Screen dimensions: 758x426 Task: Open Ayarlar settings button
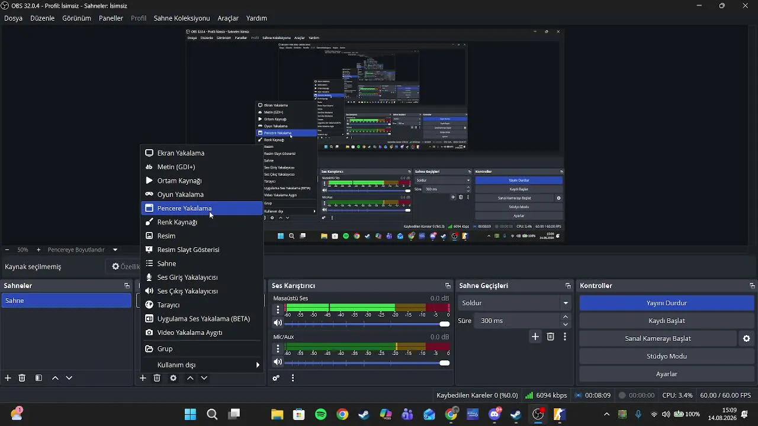667,374
